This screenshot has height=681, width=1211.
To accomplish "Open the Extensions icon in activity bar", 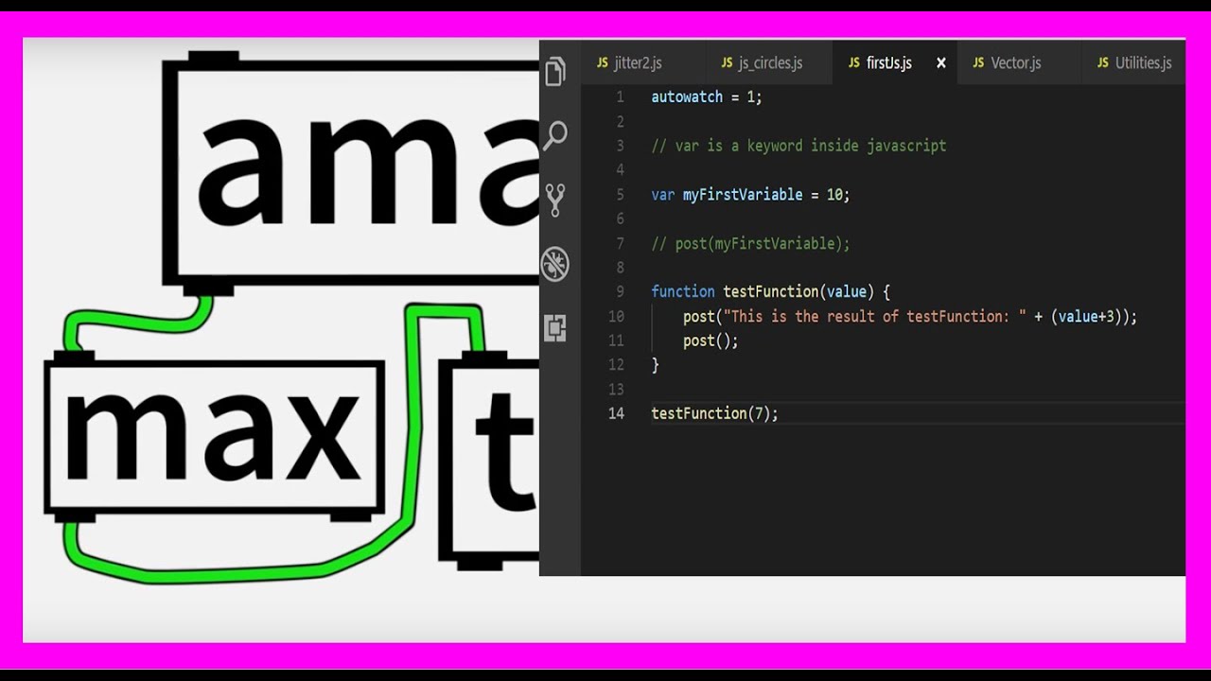I will pos(555,328).
